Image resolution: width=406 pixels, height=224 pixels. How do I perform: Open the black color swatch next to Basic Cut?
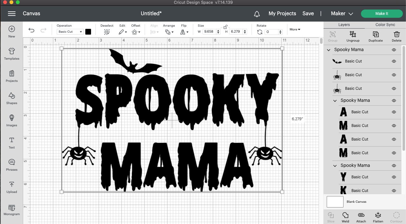point(88,31)
